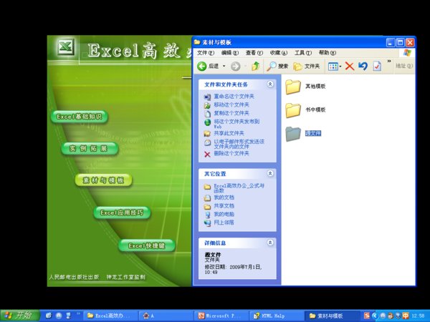Click the Excel快捷键 green button
Screen dimensions: 430x322
pos(147,245)
